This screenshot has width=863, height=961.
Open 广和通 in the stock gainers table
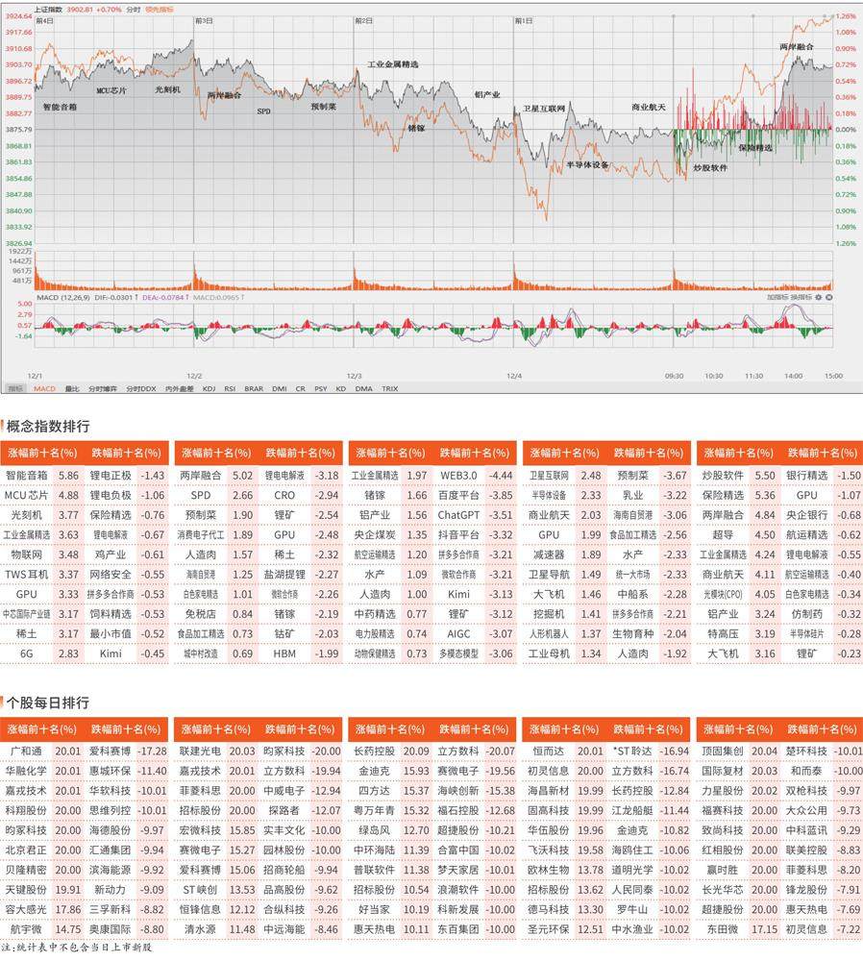[26, 751]
